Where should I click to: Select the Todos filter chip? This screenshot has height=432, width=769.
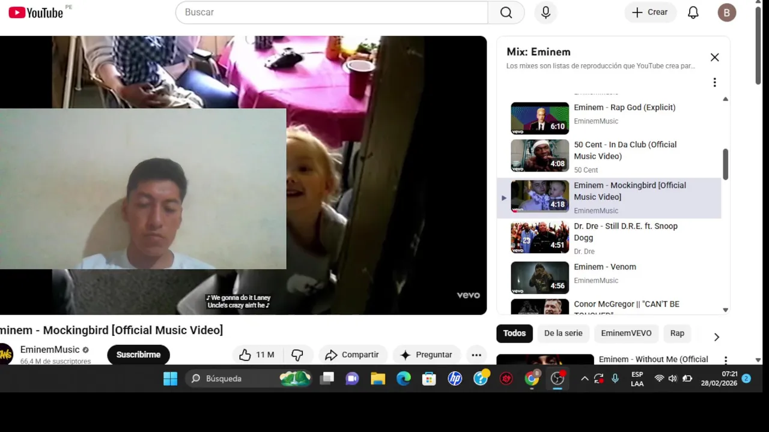514,333
